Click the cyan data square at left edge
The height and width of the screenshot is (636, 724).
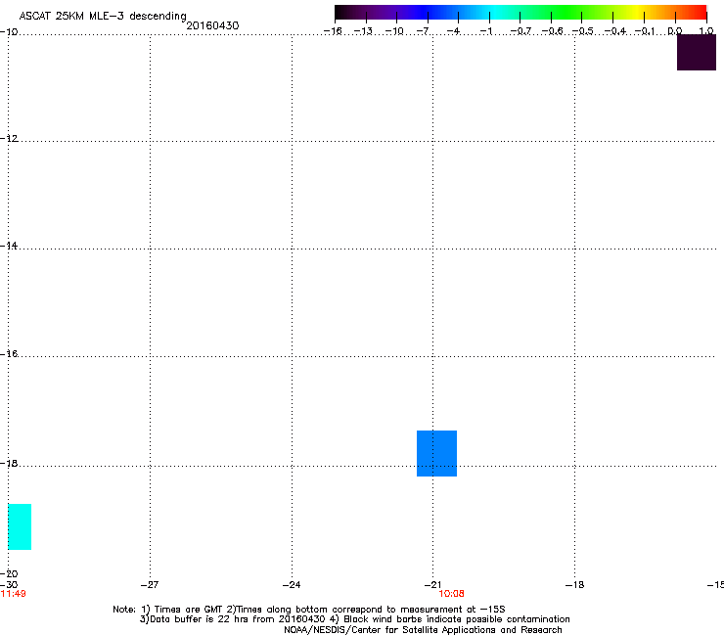click(x=20, y=526)
